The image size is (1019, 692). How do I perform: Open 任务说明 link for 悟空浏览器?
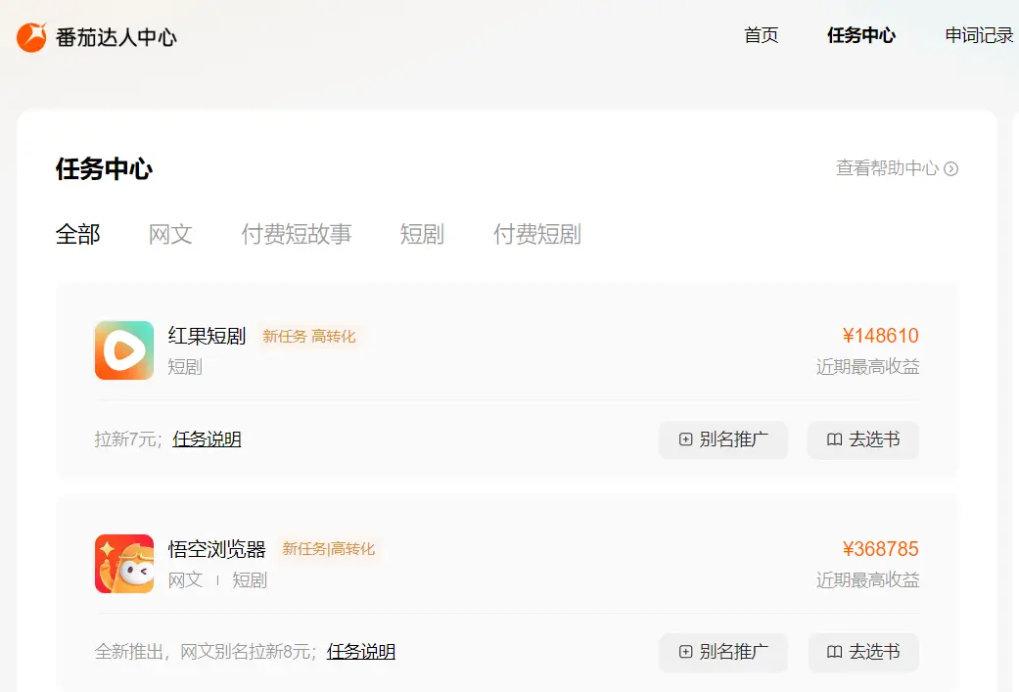pos(360,652)
